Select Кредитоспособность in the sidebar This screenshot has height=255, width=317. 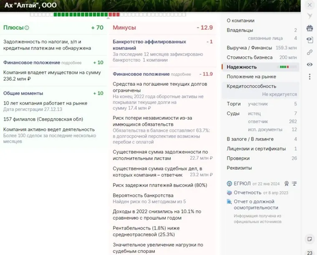251,86
